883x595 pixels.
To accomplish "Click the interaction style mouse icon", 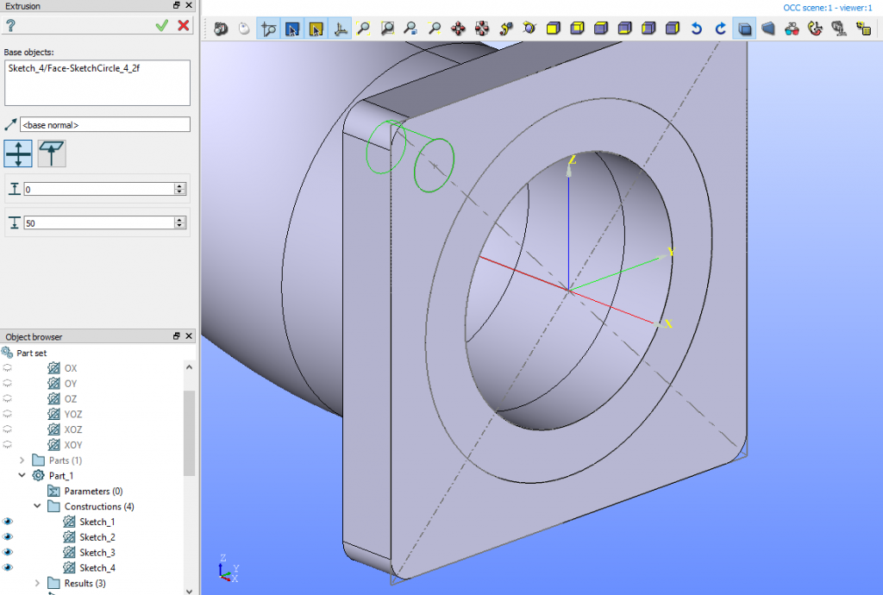I will click(244, 28).
